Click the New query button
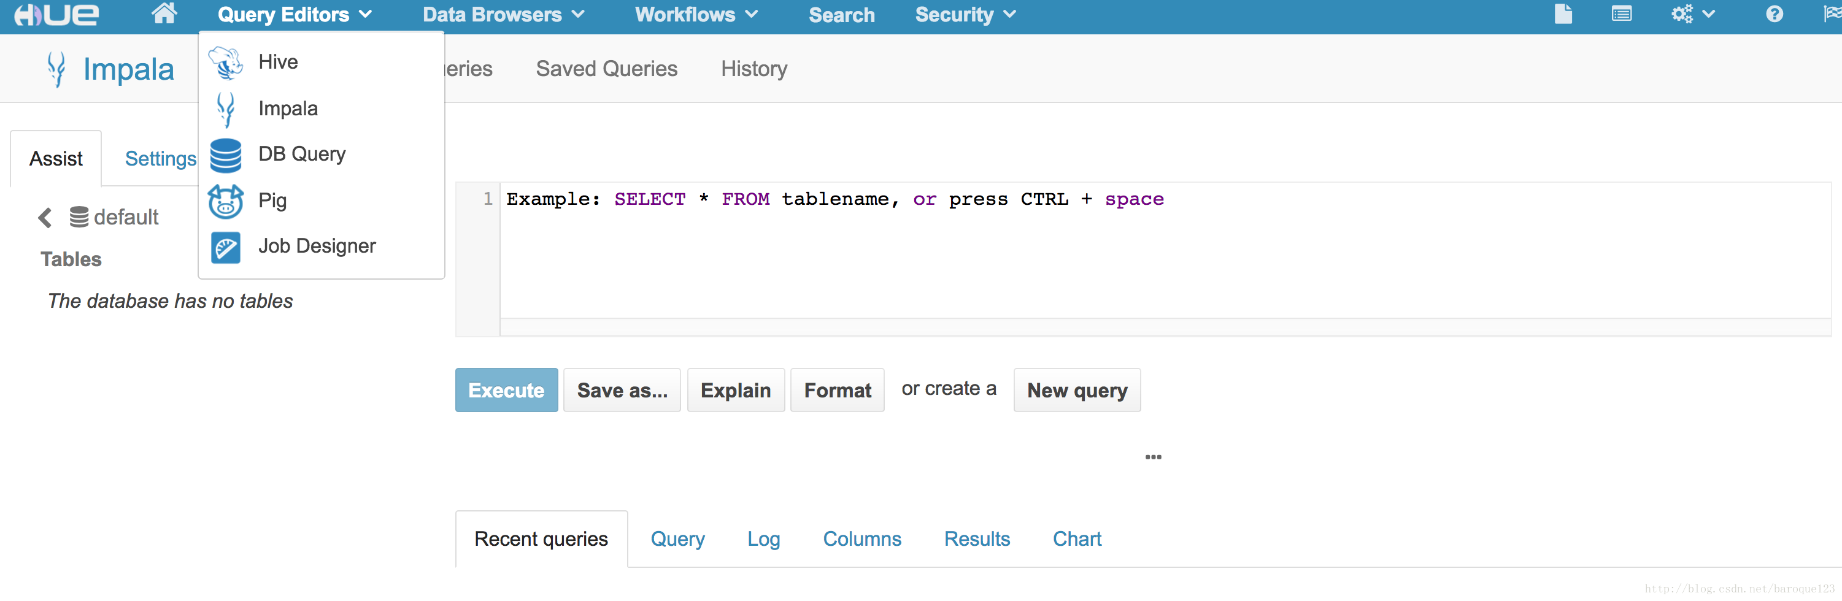1842x601 pixels. click(x=1077, y=390)
